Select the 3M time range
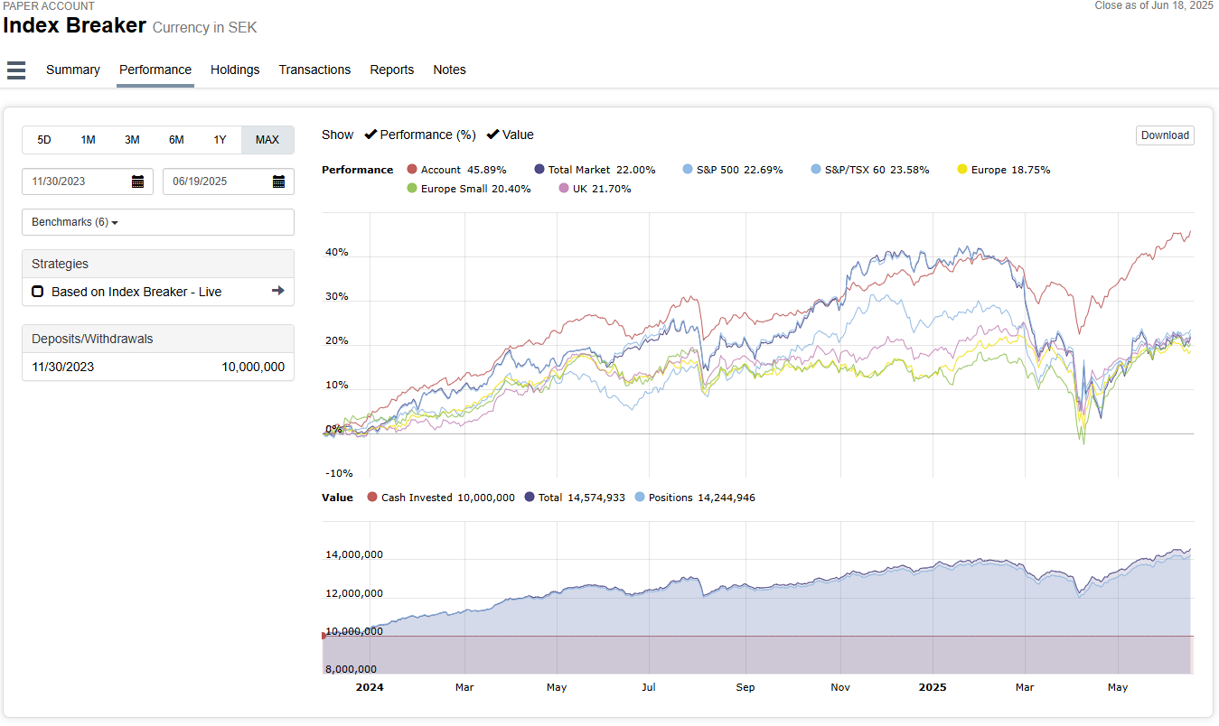The image size is (1219, 726). [x=132, y=140]
